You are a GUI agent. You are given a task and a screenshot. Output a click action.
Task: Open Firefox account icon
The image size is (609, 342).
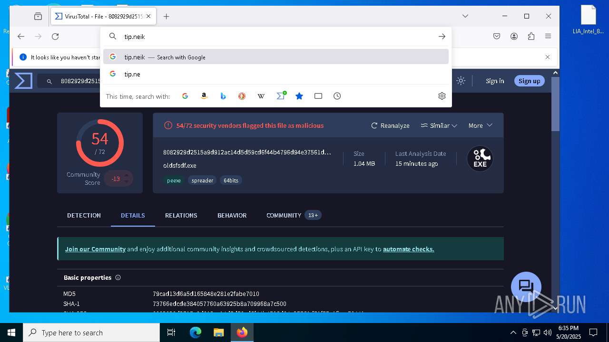514,37
